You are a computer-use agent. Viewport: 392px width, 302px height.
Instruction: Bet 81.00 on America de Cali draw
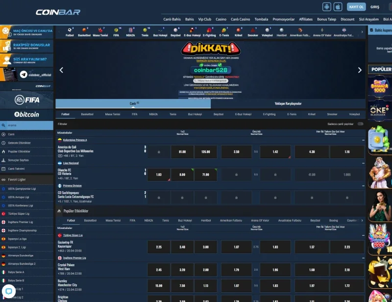(x=182, y=152)
